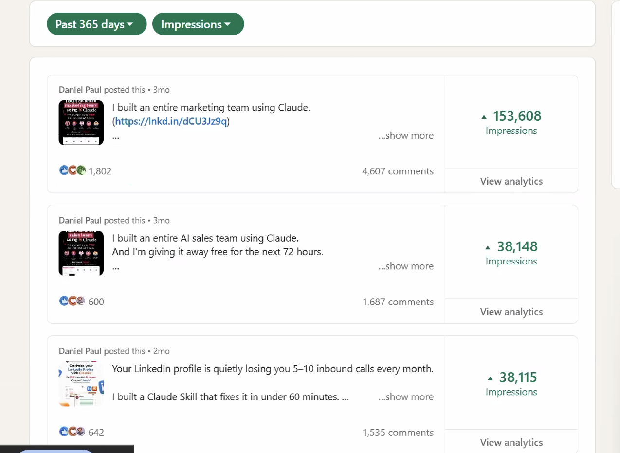Click Daniel Paul on the 2mo post

80,351
